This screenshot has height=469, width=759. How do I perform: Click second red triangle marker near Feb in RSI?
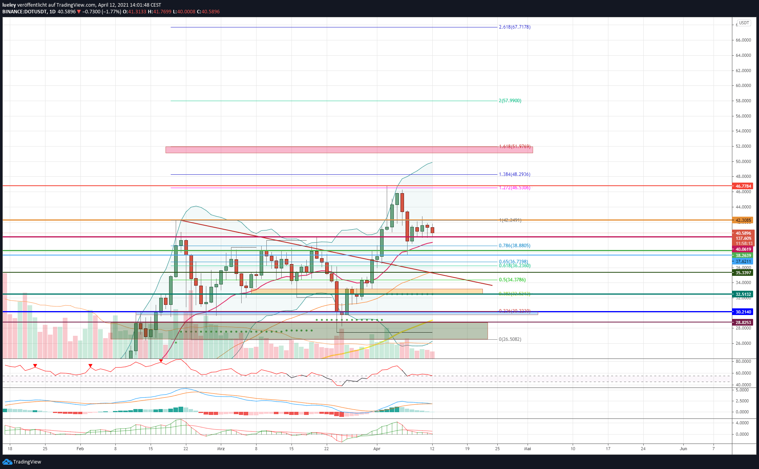click(91, 366)
